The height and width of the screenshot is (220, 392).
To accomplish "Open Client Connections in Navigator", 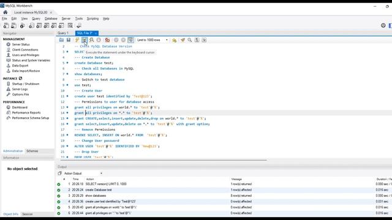I will (25, 50).
